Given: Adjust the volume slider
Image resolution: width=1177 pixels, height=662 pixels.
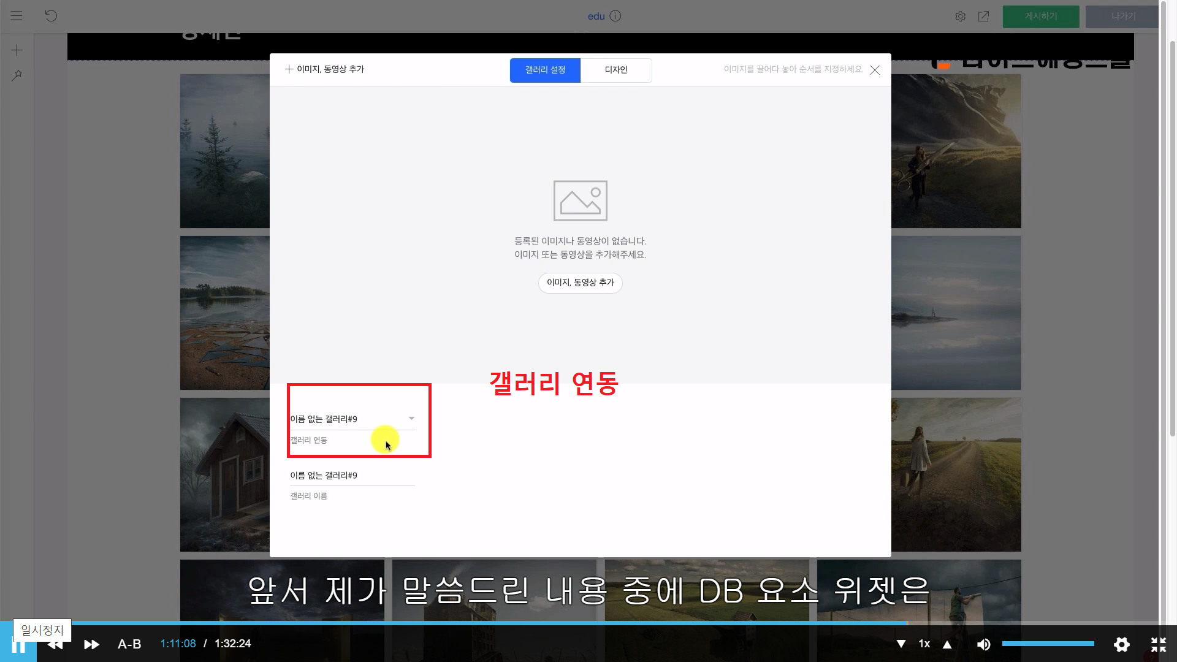Looking at the screenshot, I should coord(1048,644).
